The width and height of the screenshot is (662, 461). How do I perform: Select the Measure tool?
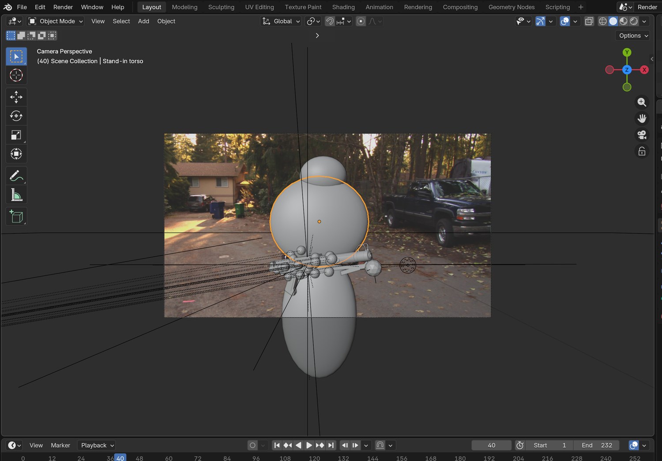coord(16,195)
